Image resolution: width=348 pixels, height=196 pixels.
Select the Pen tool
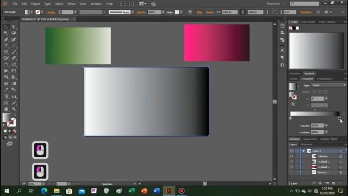6,40
